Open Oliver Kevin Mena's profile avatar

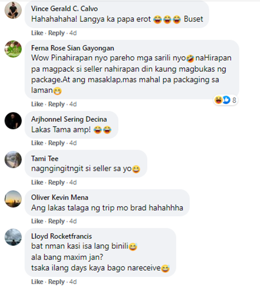pos(13,199)
